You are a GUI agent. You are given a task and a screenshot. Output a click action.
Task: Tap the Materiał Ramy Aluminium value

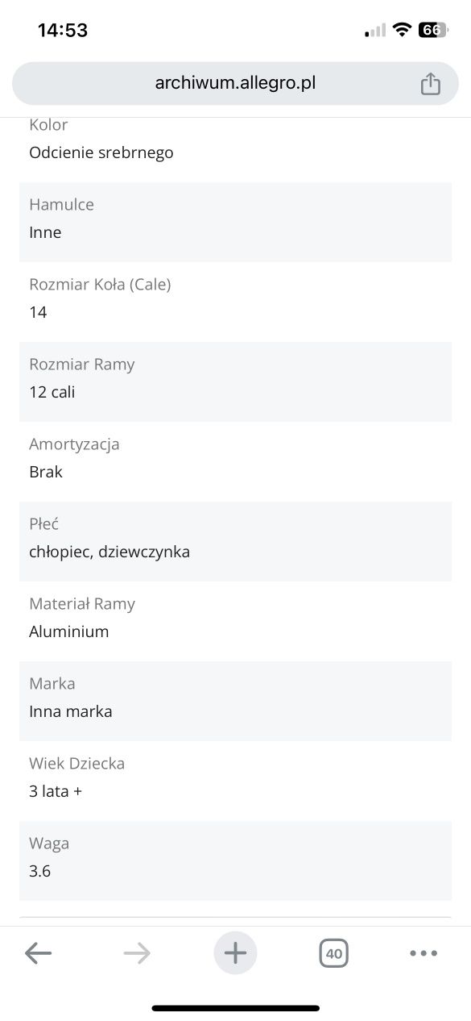69,631
